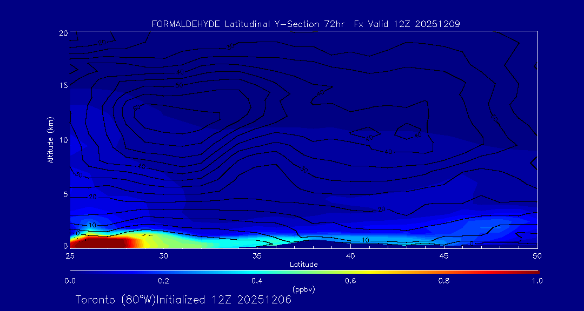Screen dimensions: 584x311
Task: Click the '(ppbv)' units label under colorbar
Action: pos(304,289)
